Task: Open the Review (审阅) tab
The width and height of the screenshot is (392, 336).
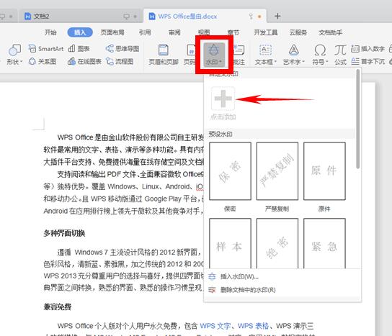Action: [174, 32]
